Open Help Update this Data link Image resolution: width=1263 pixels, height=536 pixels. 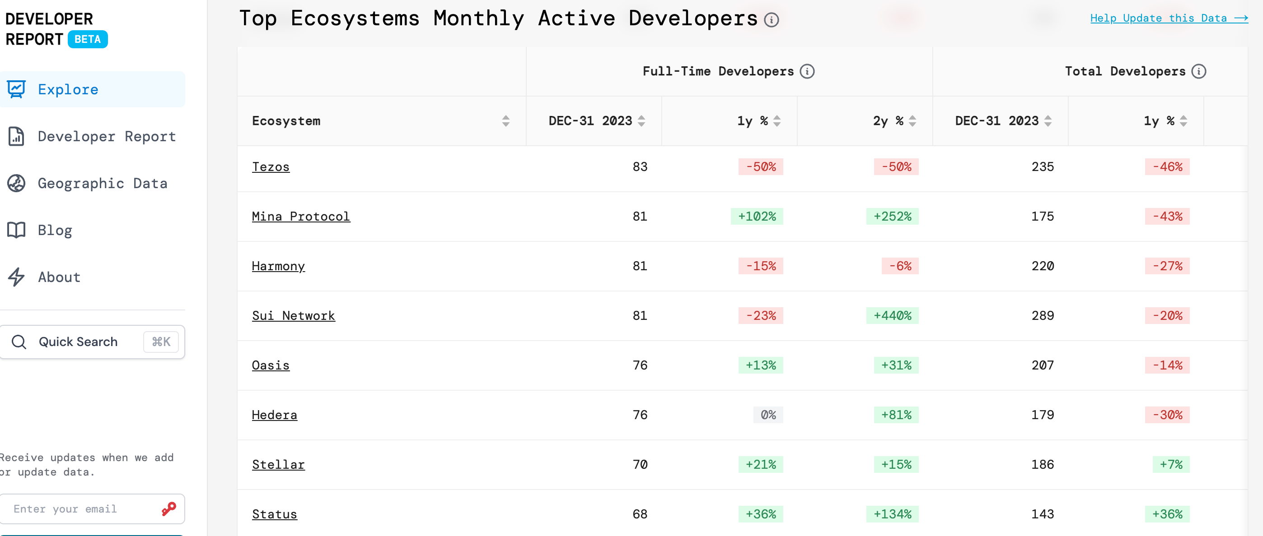(x=1169, y=18)
